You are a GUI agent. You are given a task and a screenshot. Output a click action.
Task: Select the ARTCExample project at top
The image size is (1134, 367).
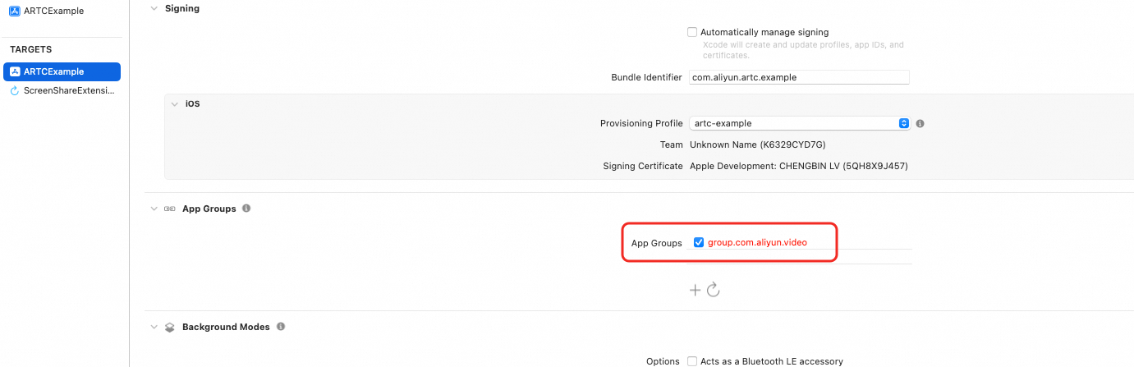[x=54, y=11]
